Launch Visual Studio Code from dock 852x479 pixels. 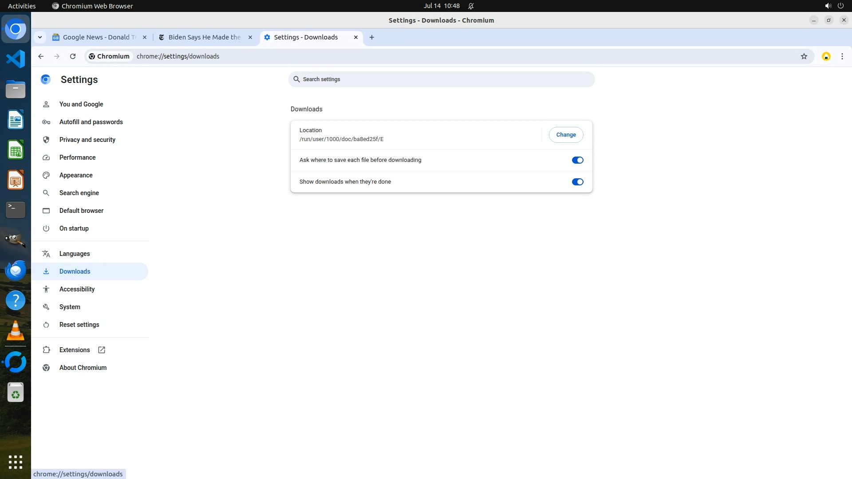point(16,59)
